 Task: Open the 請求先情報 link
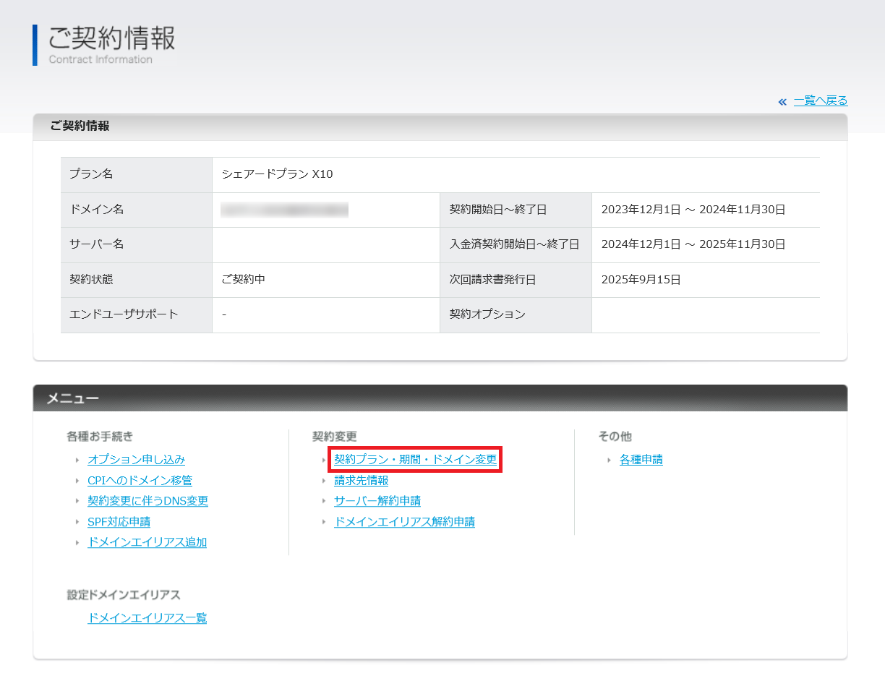(x=361, y=481)
